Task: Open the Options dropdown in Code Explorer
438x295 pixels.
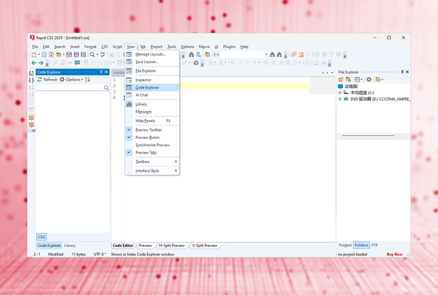Action: click(x=71, y=79)
